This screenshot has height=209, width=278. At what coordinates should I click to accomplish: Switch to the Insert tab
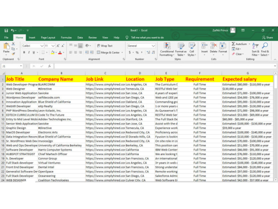32,38
